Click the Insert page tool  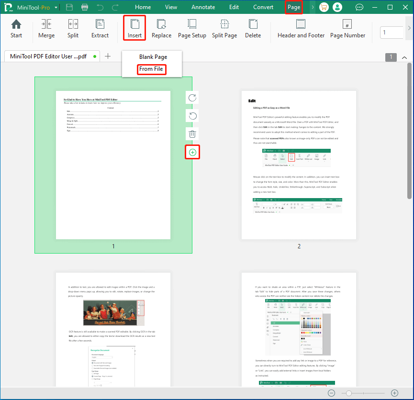pyautogui.click(x=134, y=28)
